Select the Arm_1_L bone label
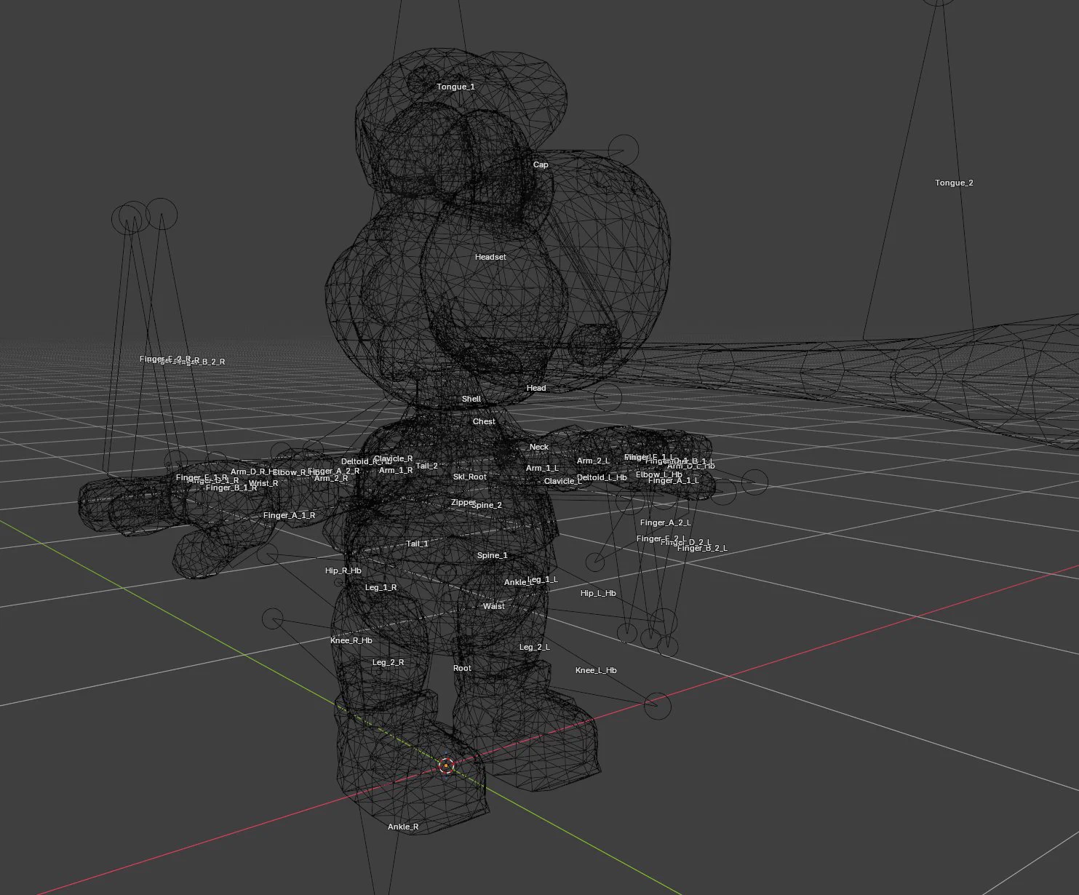Screen dimensions: 1079x895 pos(542,468)
